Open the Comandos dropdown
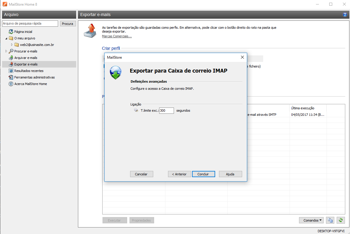 [x=312, y=220]
